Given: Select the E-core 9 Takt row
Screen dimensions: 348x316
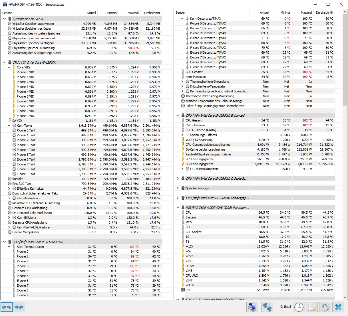Looking at the screenshot, I should click(81, 174).
